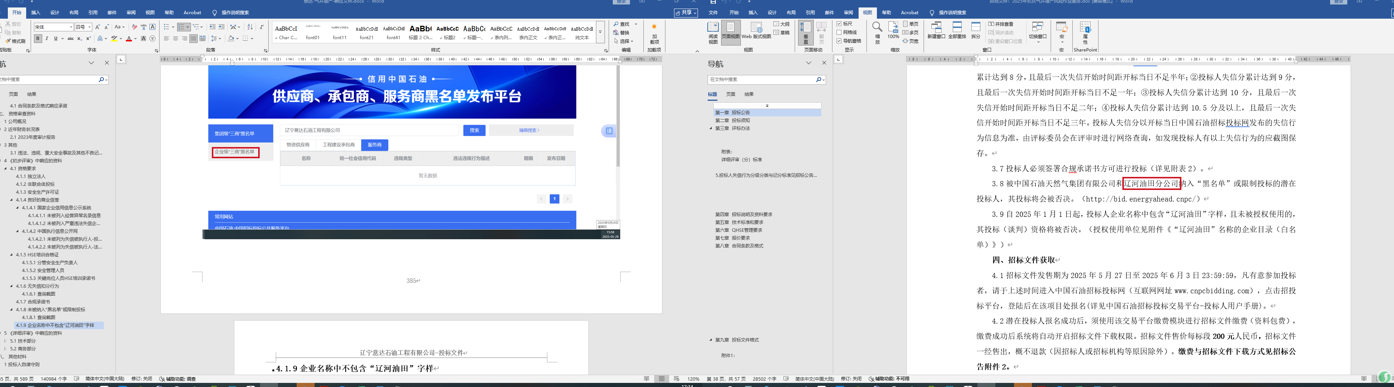Switch to 页面 tab in right navigation pane
The image size is (1394, 387).
[x=730, y=94]
